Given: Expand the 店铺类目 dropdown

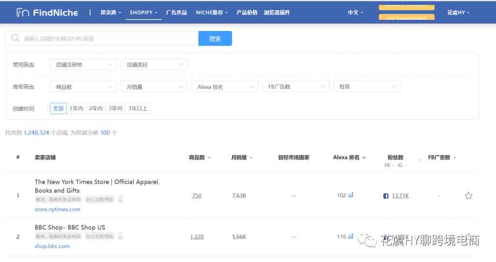Looking at the screenshot, I should (x=154, y=65).
